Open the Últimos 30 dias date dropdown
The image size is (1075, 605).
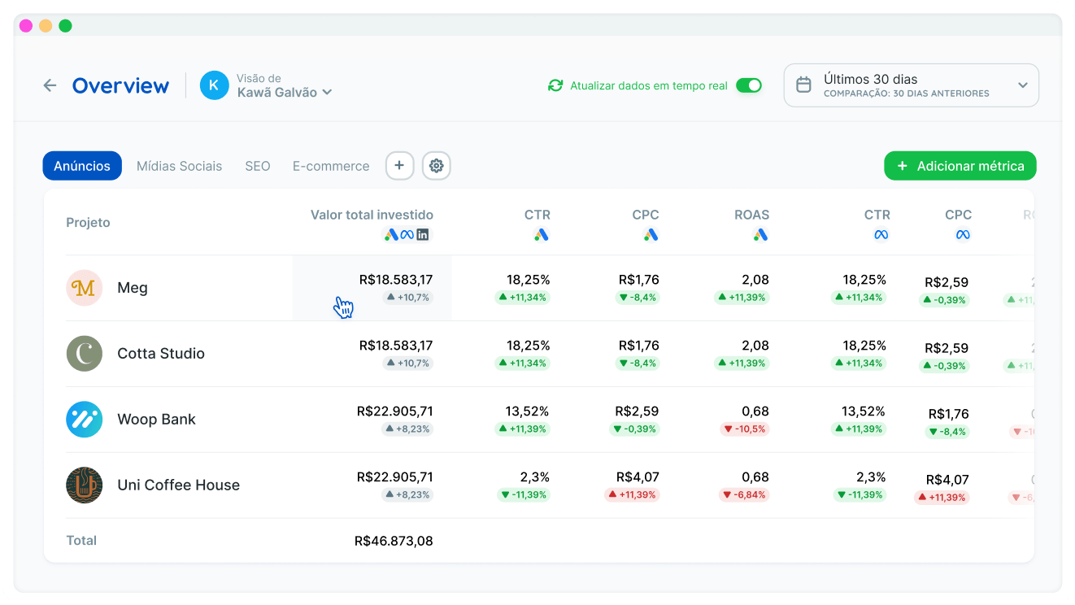(x=1022, y=85)
